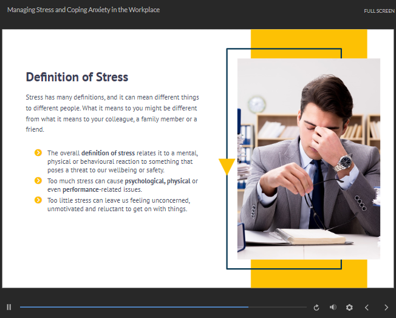Click the third yellow bullet arrow icon

coord(38,200)
